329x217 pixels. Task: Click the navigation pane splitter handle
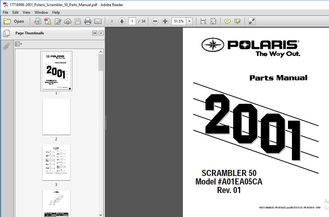pyautogui.click(x=106, y=122)
